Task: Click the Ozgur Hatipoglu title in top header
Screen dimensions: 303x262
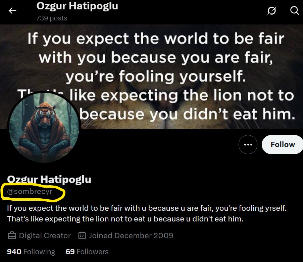Action: tap(77, 6)
